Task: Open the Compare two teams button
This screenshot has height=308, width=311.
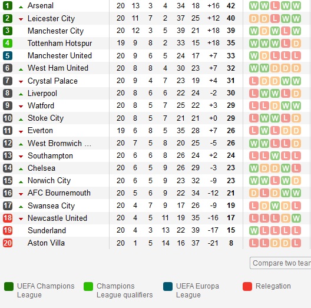Action: [x=280, y=263]
